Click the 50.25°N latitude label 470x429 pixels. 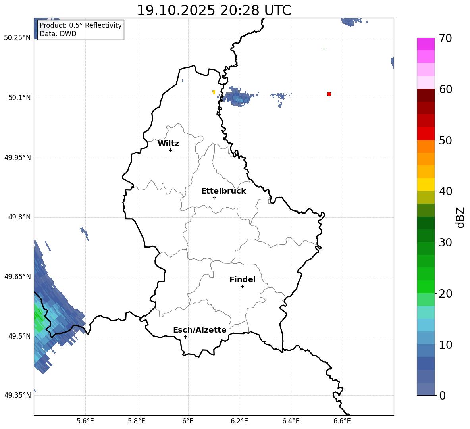tap(17, 38)
